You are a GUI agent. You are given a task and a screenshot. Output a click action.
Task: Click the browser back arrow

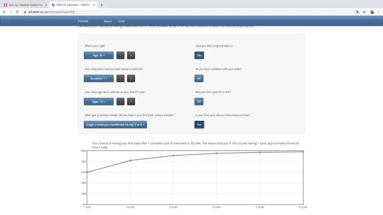[x=4, y=12]
